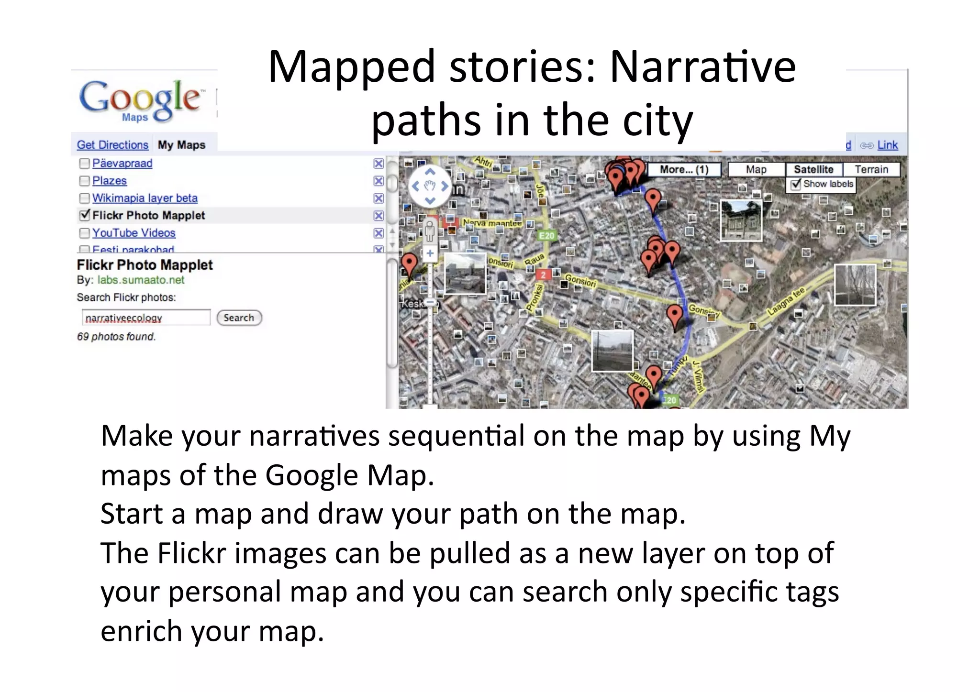
Task: Focus the Search Flickr photos input field
Action: pos(146,318)
